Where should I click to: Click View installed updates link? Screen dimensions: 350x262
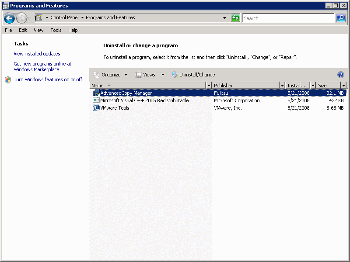point(37,54)
